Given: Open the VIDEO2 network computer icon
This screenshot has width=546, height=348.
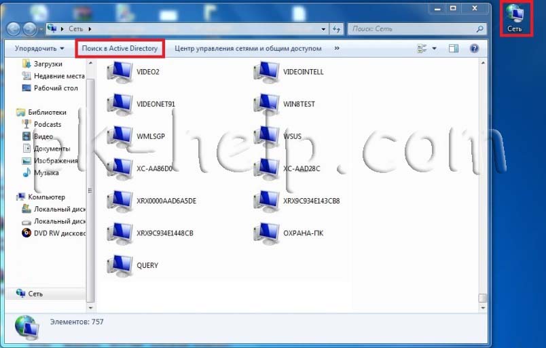Looking at the screenshot, I should coord(122,71).
